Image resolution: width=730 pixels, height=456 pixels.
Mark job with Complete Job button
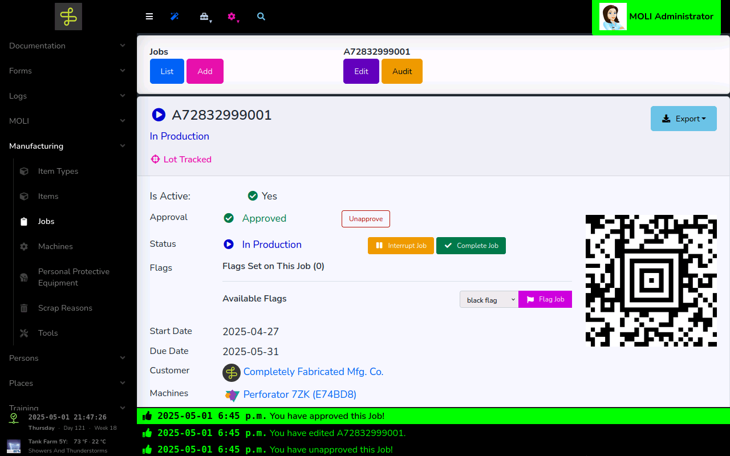(471, 246)
